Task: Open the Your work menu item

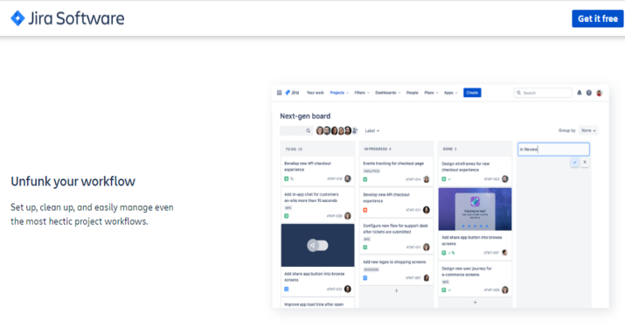Action: coord(315,93)
